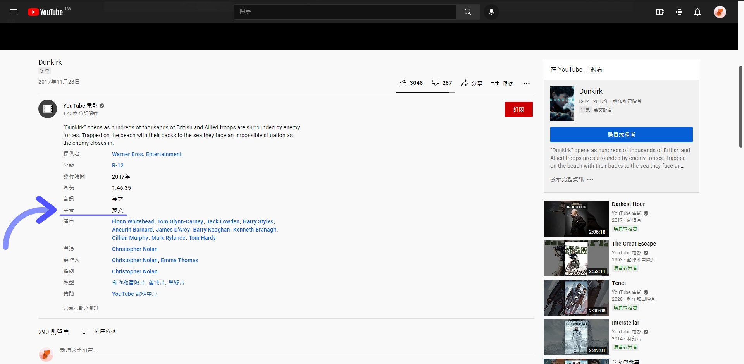Go to YouTube home via logo
The width and height of the screenshot is (744, 364).
pos(45,12)
